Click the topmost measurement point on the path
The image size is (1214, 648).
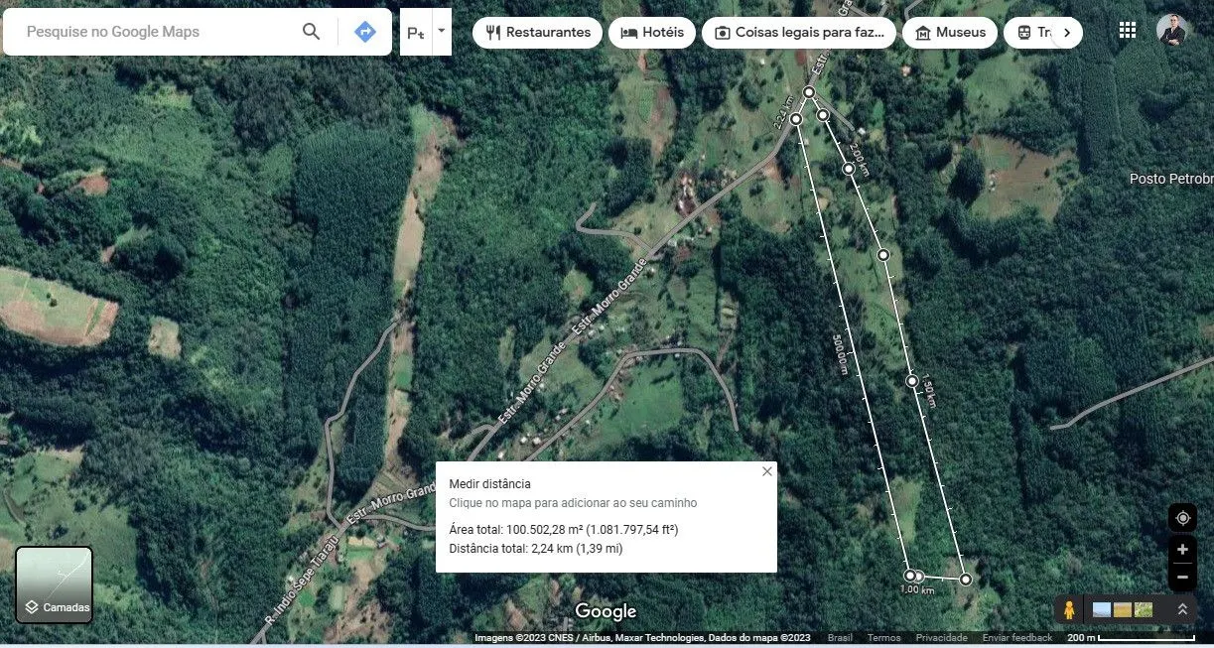[x=809, y=92]
